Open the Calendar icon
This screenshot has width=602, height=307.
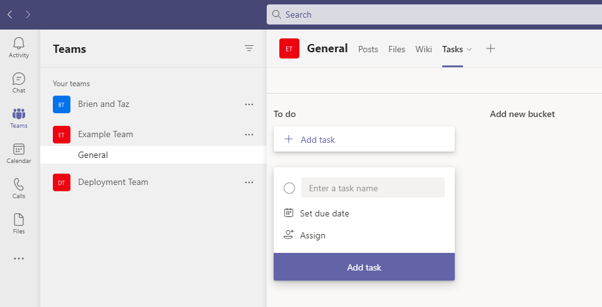pos(18,149)
